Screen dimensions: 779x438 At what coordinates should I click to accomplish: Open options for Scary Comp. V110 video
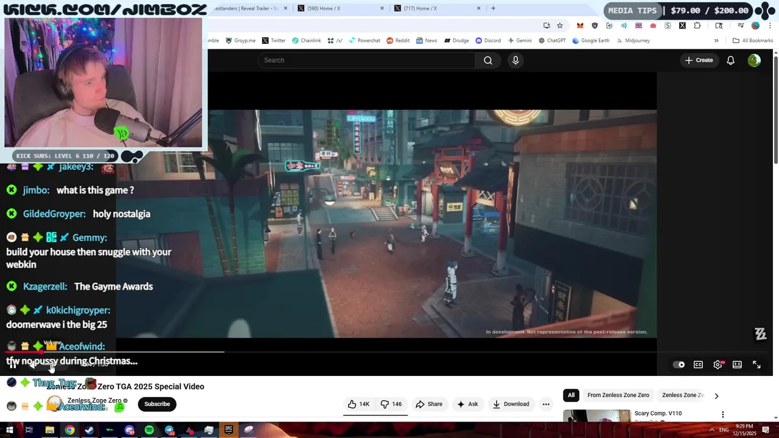coord(722,414)
